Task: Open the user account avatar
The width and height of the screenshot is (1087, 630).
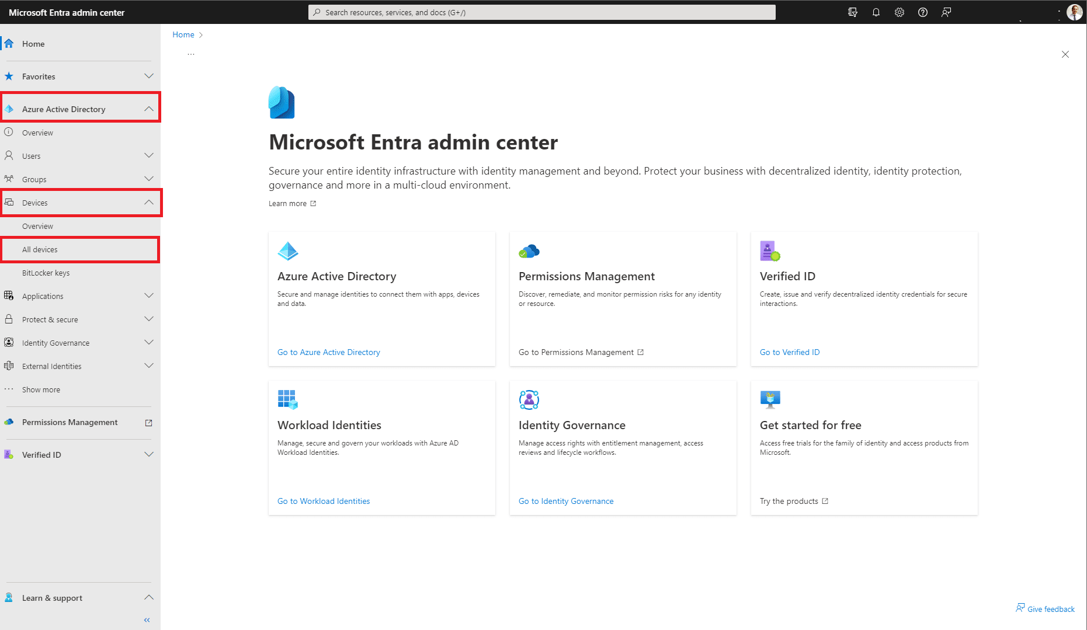Action: pyautogui.click(x=1074, y=12)
